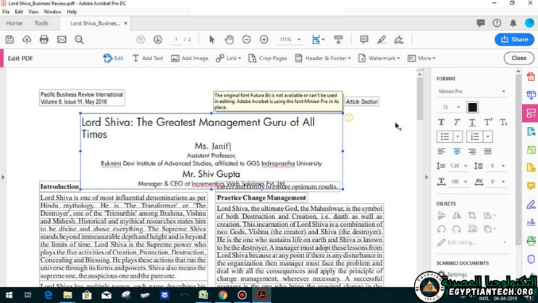Open the Minion Pro font dropdown
Screen dimensions: 538x303
pos(471,91)
